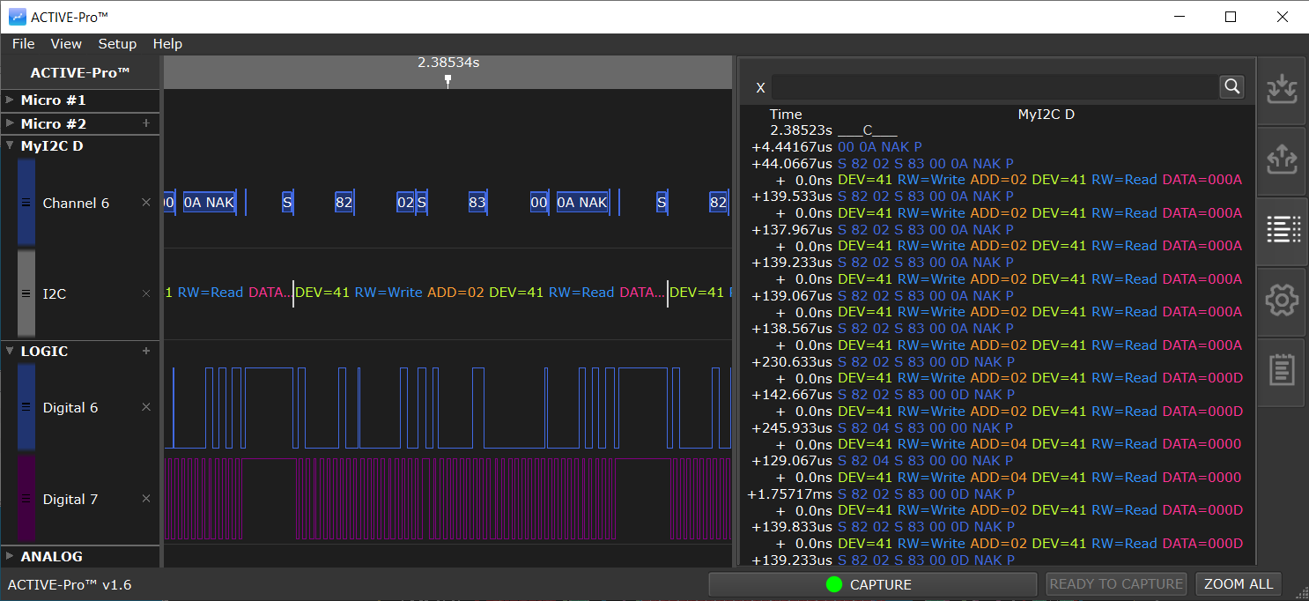The height and width of the screenshot is (601, 1309).
Task: Collapse the MyI2C D group
Action: [x=10, y=145]
